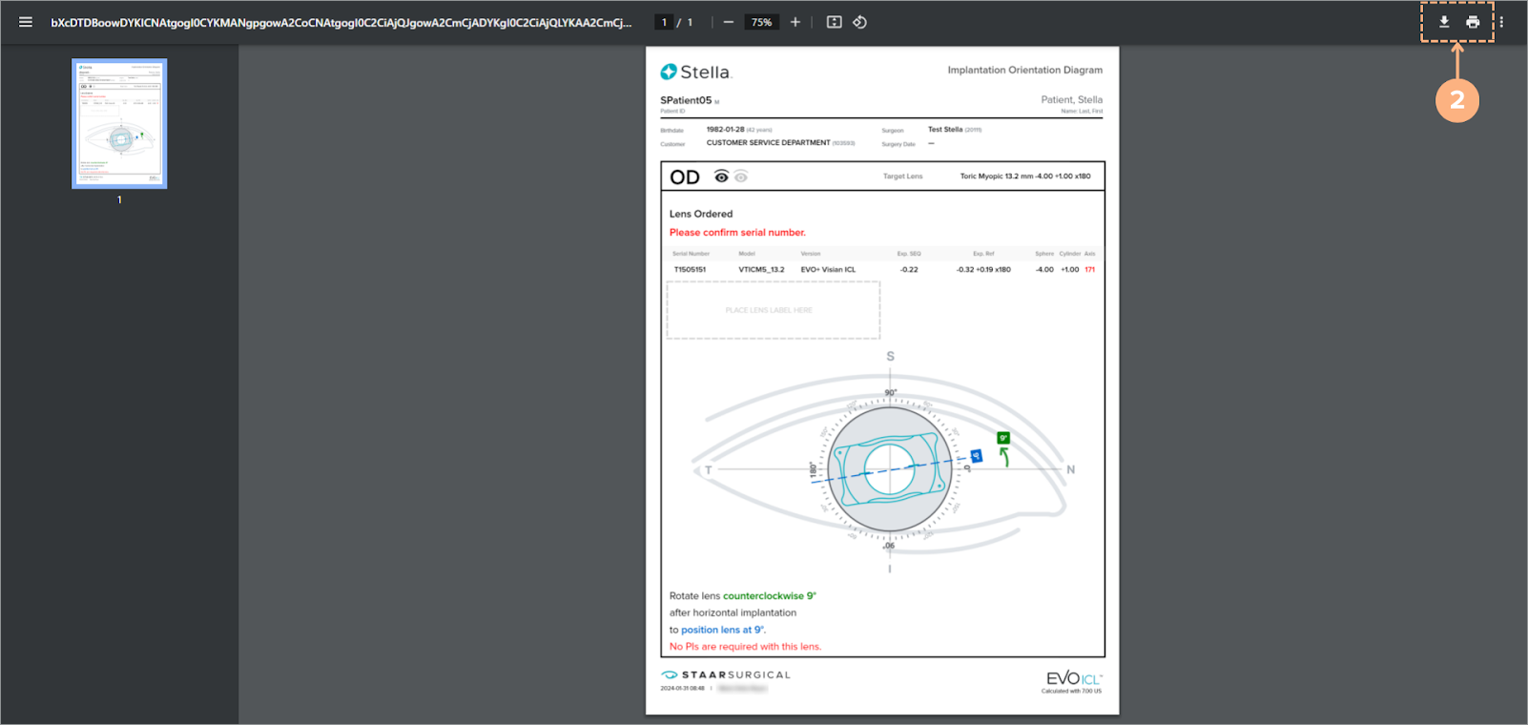Click the "Place lens label here" box
The height and width of the screenshot is (725, 1528).
pos(773,310)
